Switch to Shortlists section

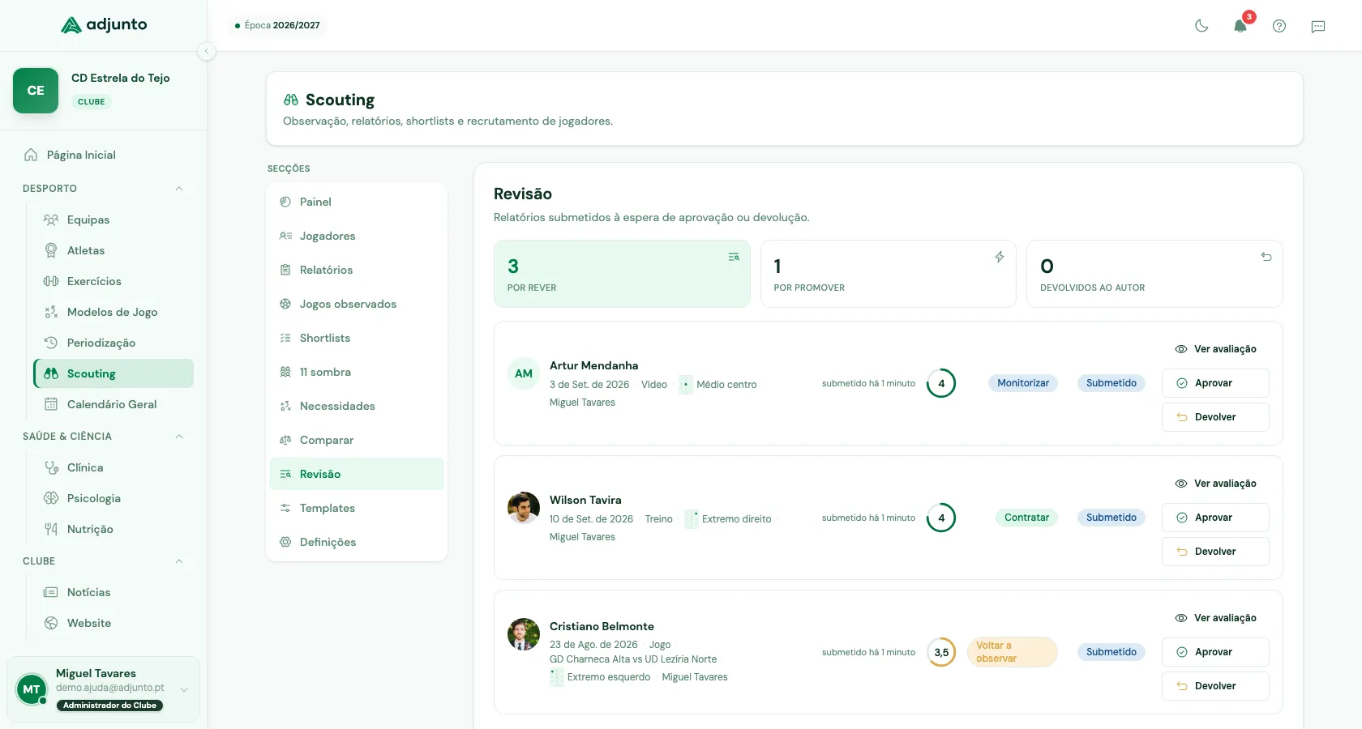tap(357, 338)
